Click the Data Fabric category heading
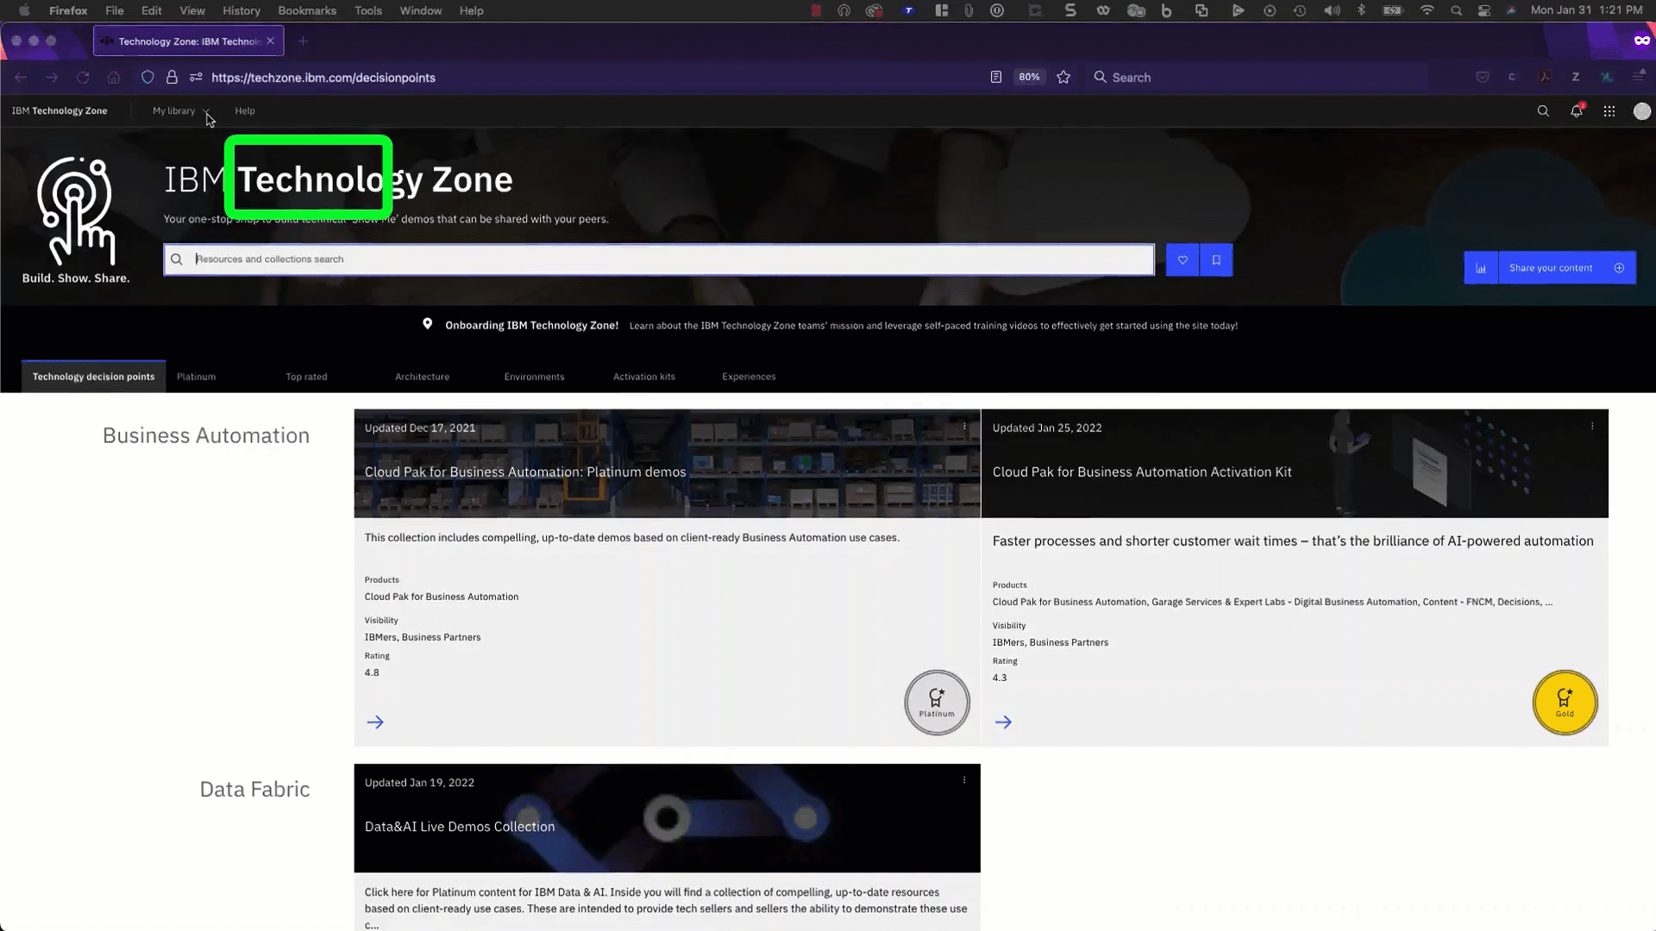This screenshot has width=1656, height=931. pos(254,790)
